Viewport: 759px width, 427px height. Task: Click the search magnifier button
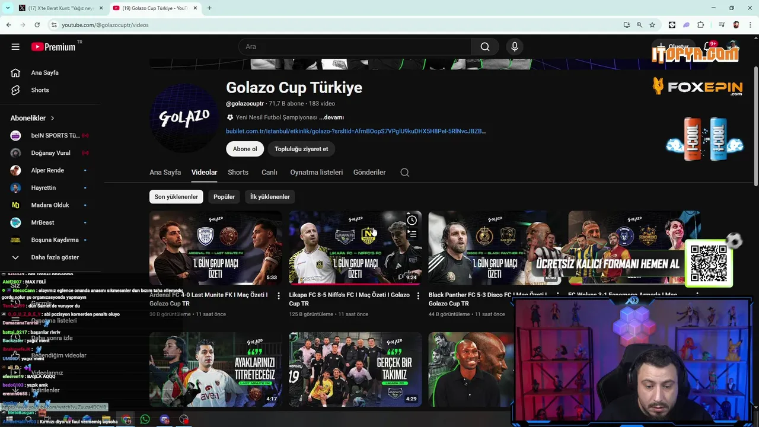485,47
